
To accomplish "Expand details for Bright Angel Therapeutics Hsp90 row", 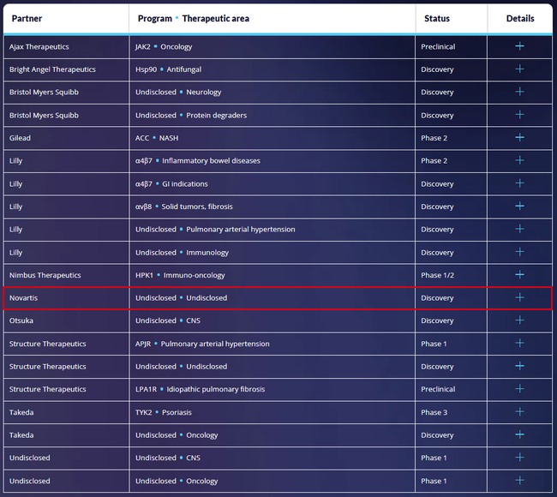I will (x=519, y=69).
